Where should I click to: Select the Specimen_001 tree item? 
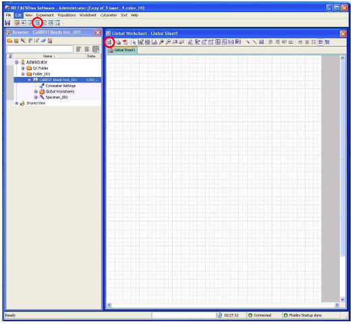(x=57, y=97)
